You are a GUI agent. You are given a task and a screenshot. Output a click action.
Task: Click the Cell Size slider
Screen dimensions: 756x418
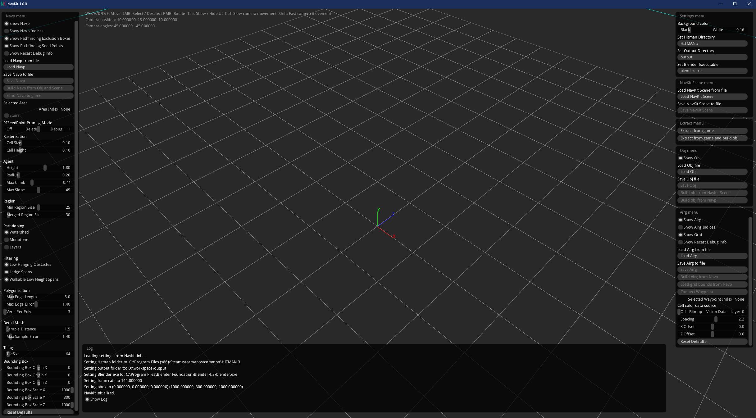click(x=39, y=143)
